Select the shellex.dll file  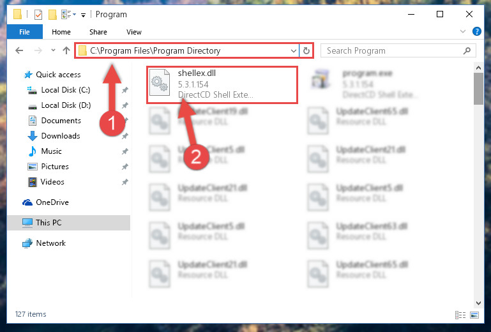222,84
